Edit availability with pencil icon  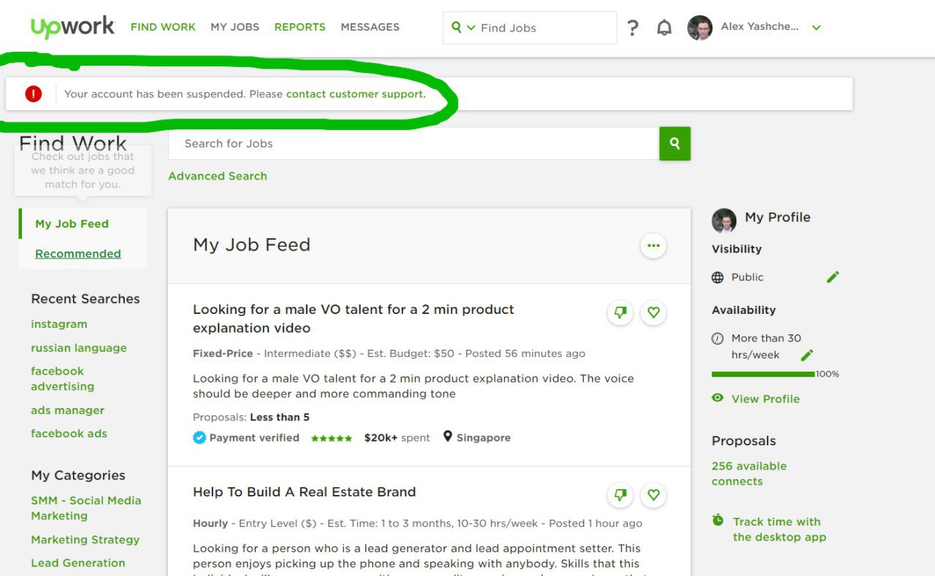pos(806,355)
